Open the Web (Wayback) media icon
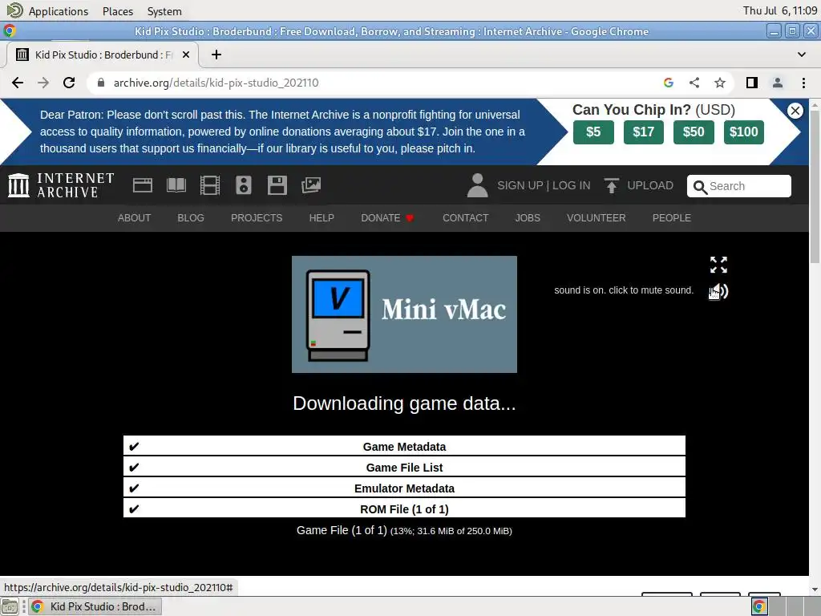The image size is (821, 616). 143,185
